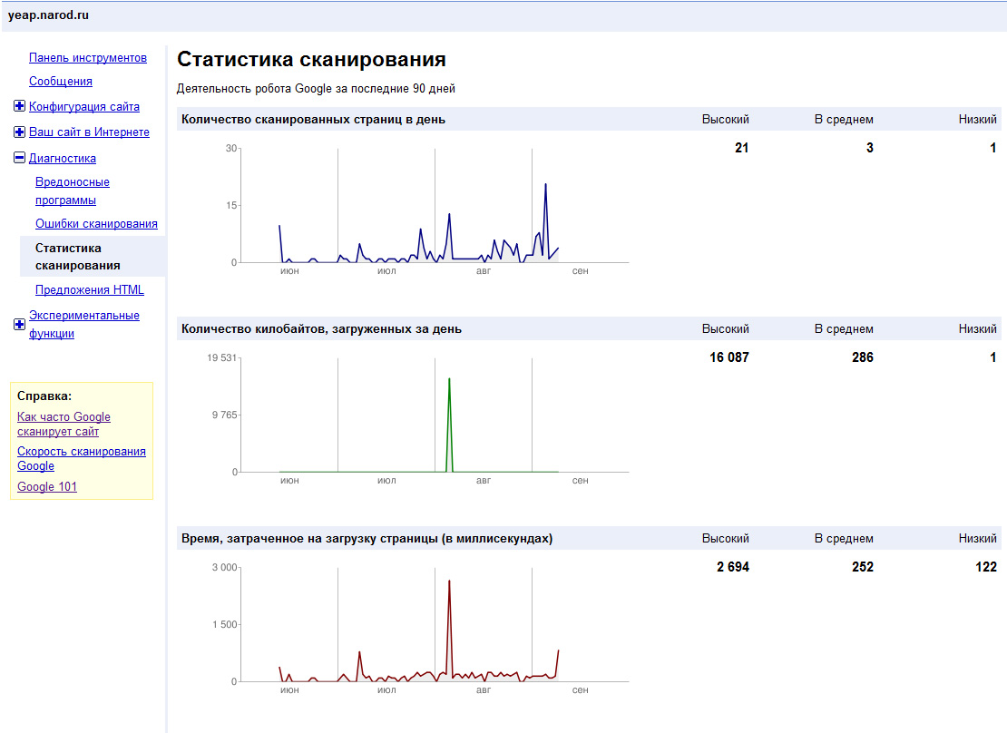Expand the Ваш сайт в Интернете plus icon
Screen dimensions: 1007x733
click(x=20, y=132)
